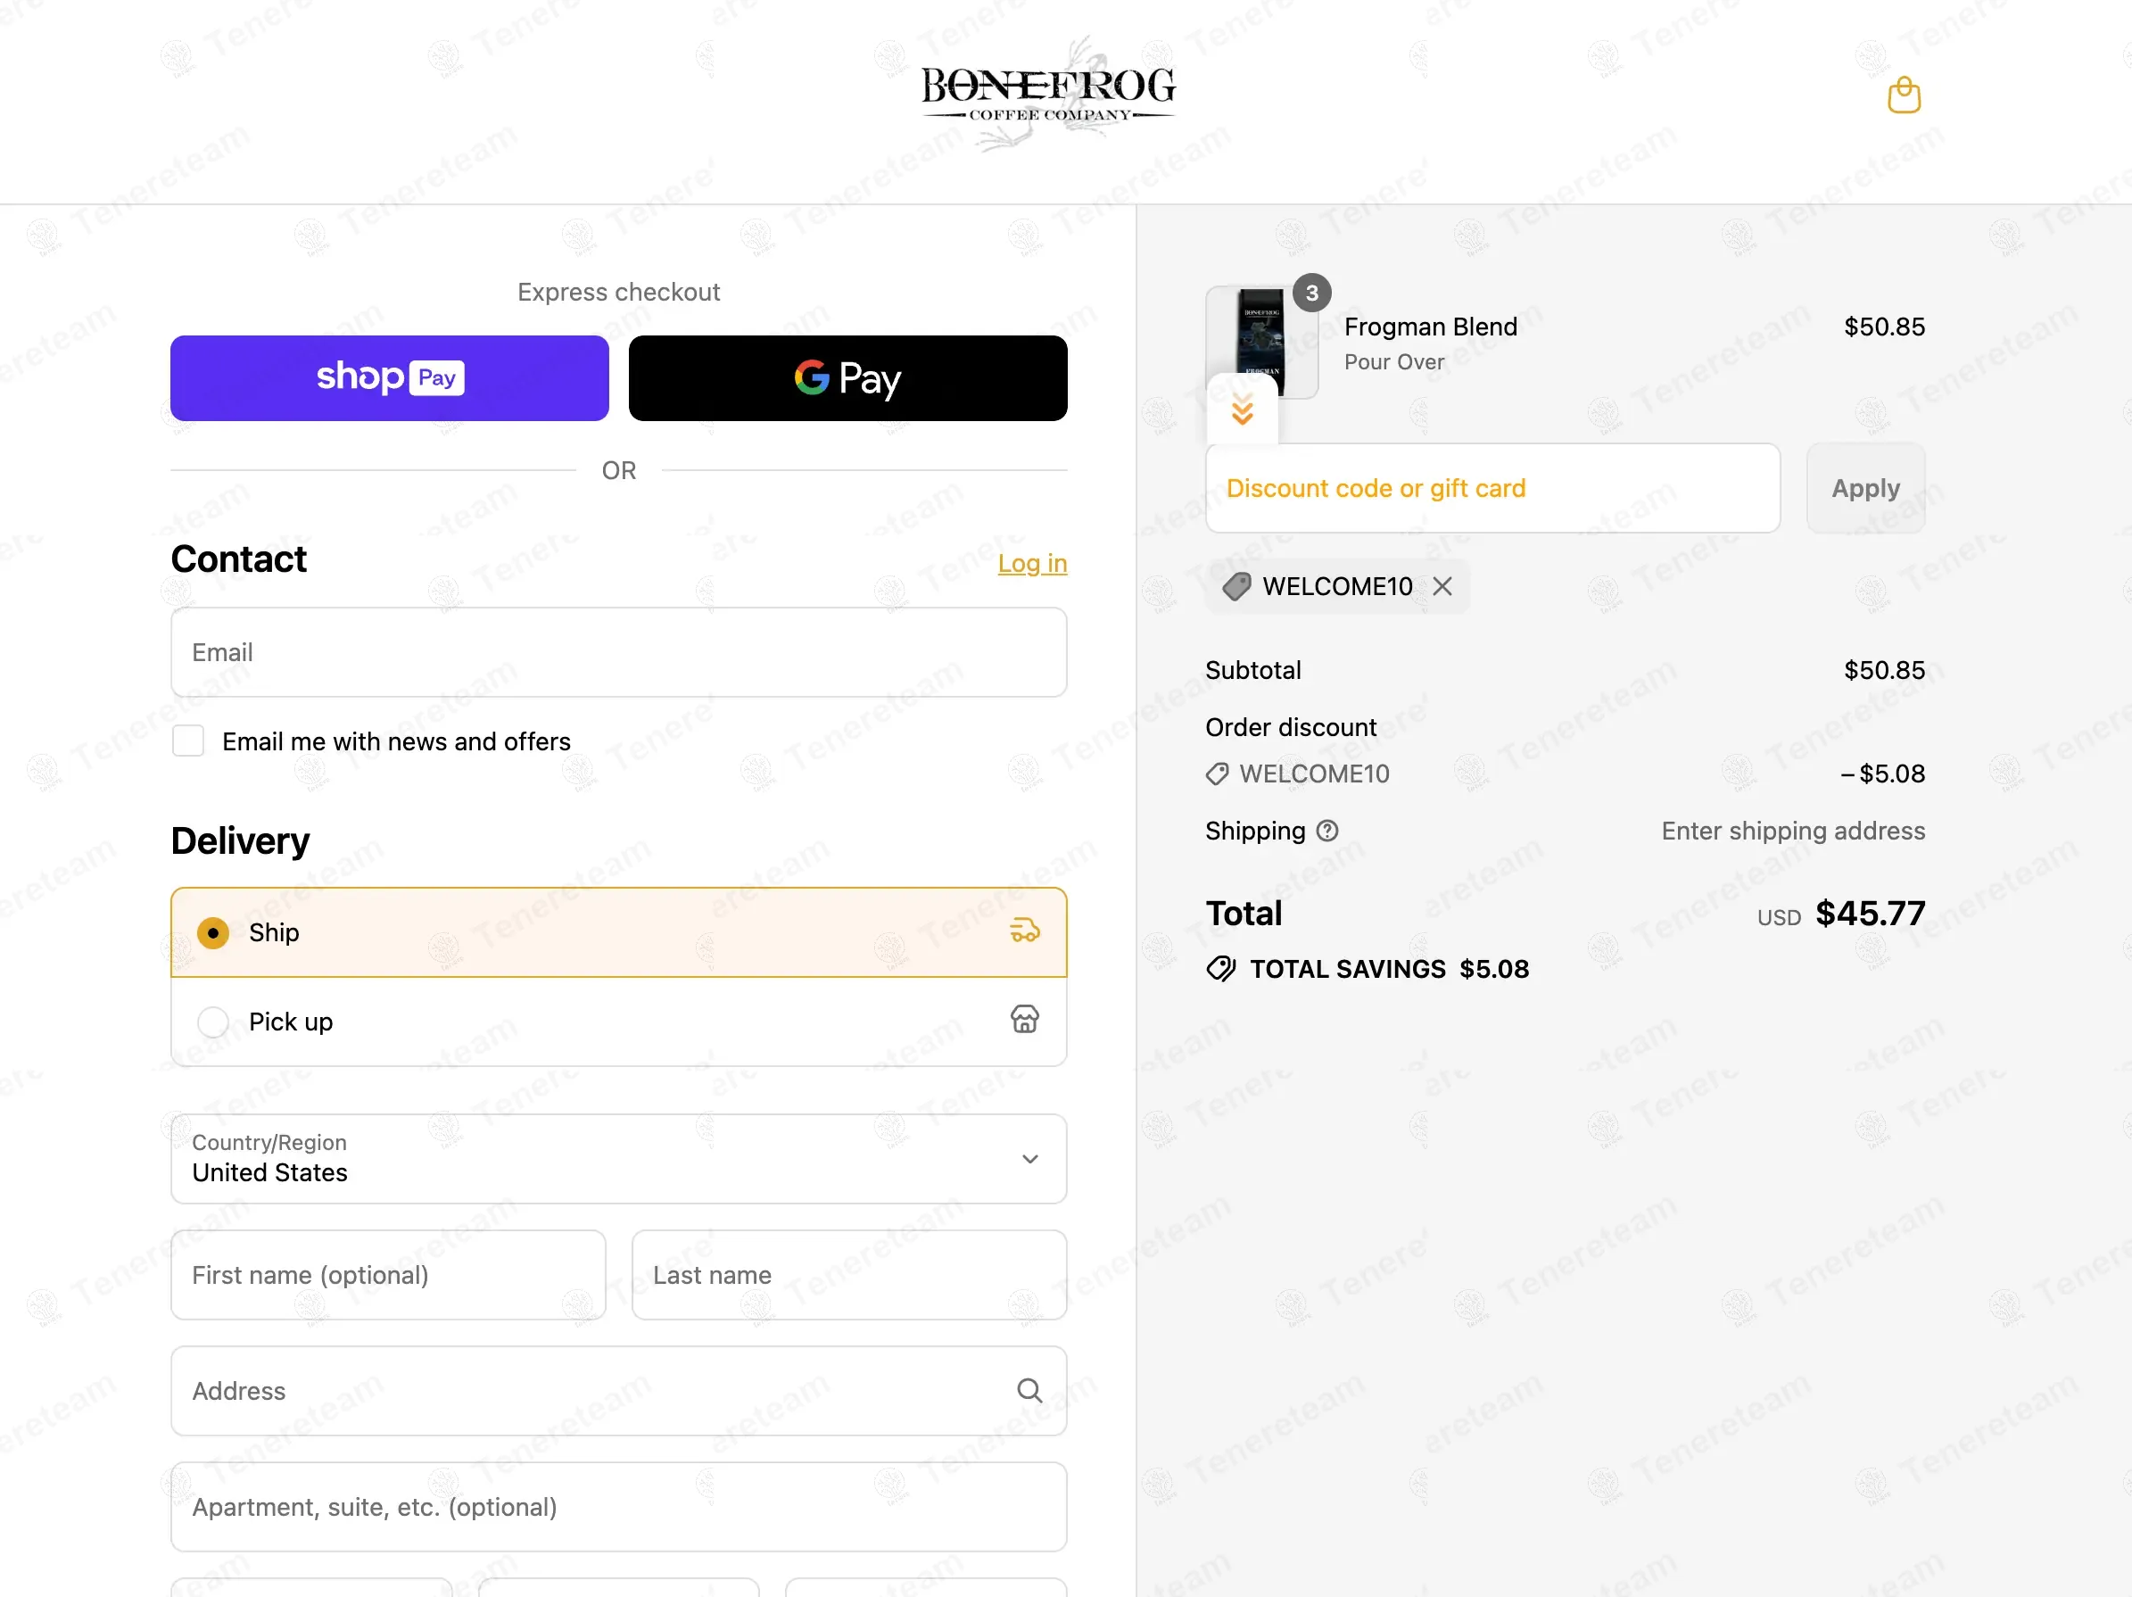The width and height of the screenshot is (2132, 1597).
Task: Click the store pickup icon
Action: coord(1025,1020)
